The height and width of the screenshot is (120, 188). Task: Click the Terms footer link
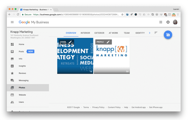(86, 107)
